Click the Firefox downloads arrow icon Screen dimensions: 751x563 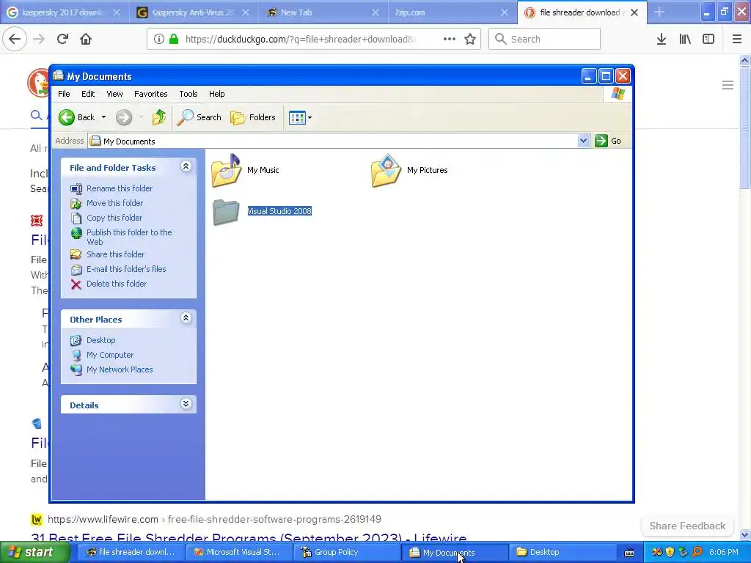pyautogui.click(x=662, y=40)
